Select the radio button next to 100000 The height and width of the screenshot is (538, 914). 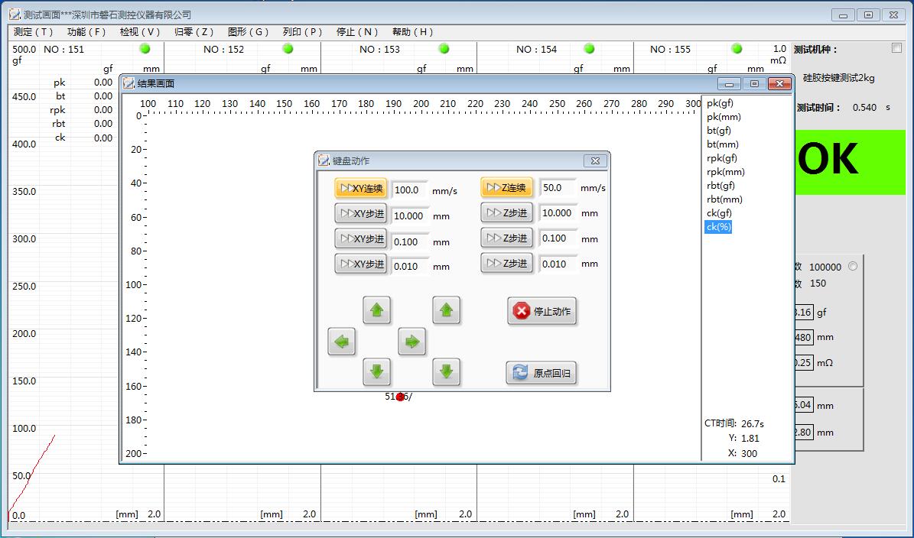[853, 267]
